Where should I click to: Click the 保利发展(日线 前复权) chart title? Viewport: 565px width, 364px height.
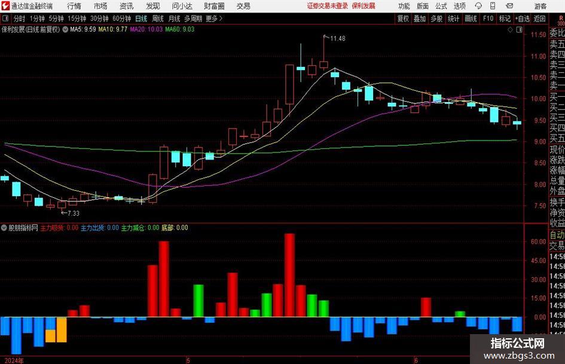(30, 29)
